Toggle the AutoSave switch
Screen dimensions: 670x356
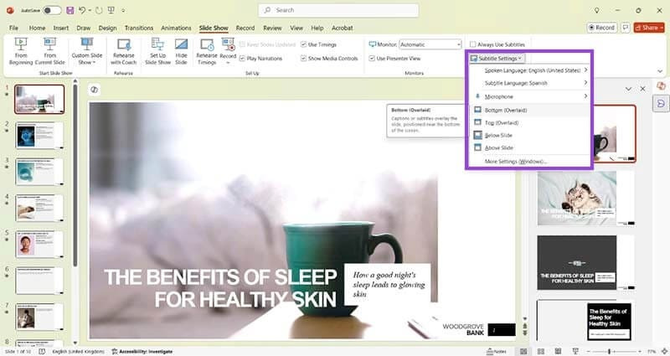point(52,10)
